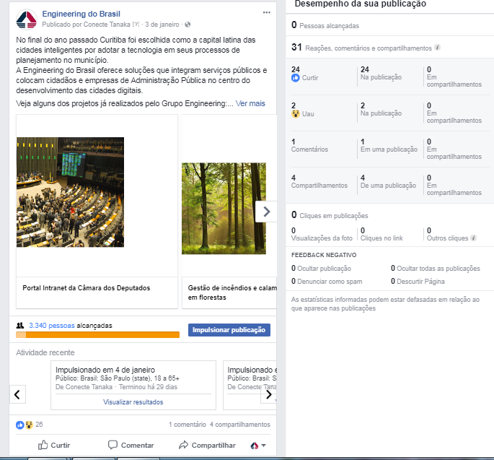This screenshot has width=494, height=460.
Task: Click the [?] help link after Conecte Tanaka
Action: [x=136, y=25]
